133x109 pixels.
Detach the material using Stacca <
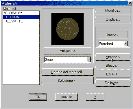click(113, 66)
